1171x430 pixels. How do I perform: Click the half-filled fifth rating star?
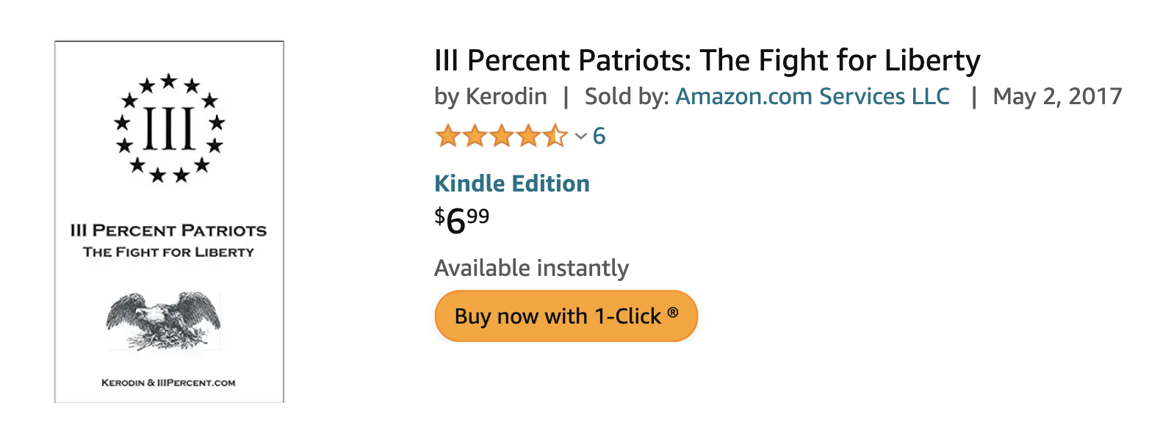pos(555,136)
